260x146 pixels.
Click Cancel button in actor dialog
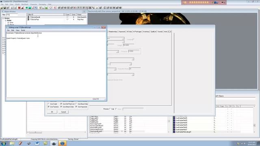click(63, 112)
